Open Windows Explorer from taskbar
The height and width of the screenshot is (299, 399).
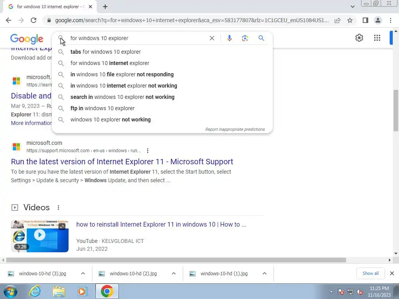(59, 291)
